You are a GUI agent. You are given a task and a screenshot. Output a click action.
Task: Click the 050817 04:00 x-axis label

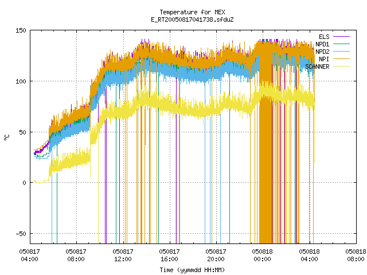tap(29, 256)
